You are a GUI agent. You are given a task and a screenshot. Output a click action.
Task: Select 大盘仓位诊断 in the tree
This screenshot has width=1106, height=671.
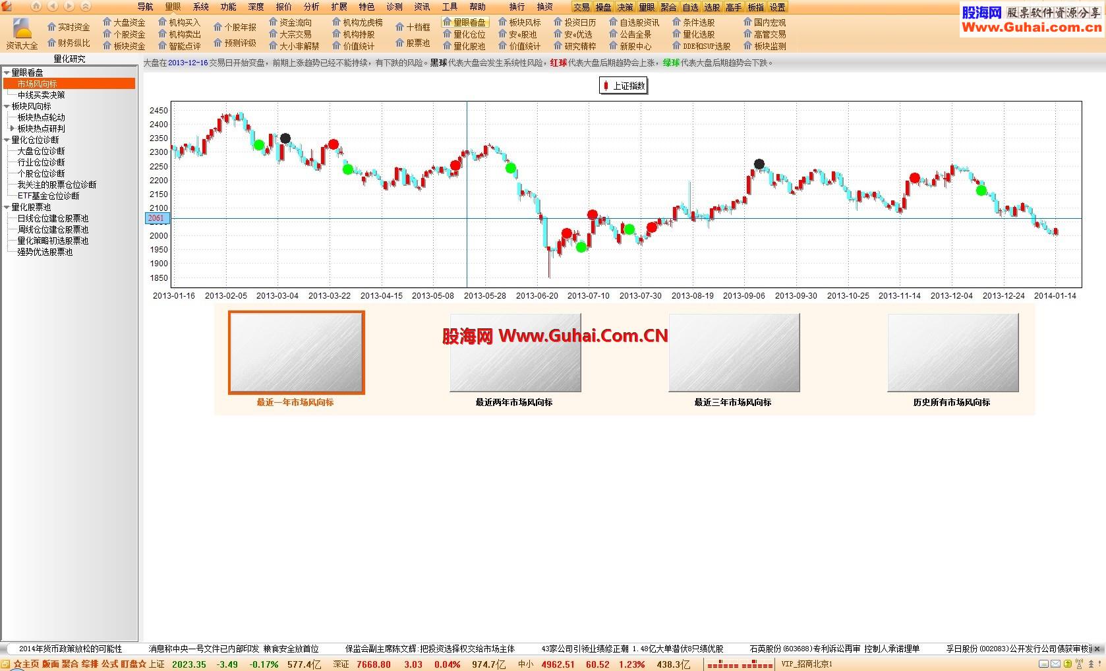[x=41, y=151]
